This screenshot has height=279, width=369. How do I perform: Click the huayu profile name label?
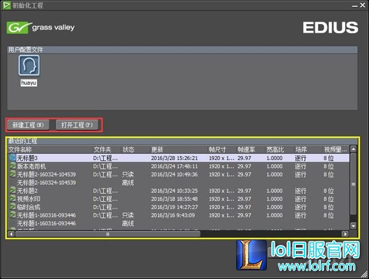28,83
